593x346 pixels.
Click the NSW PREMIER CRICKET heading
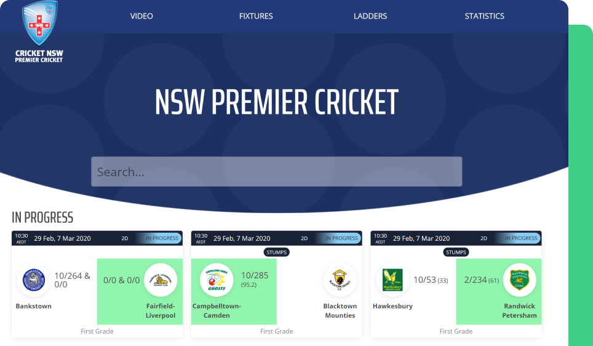276,102
